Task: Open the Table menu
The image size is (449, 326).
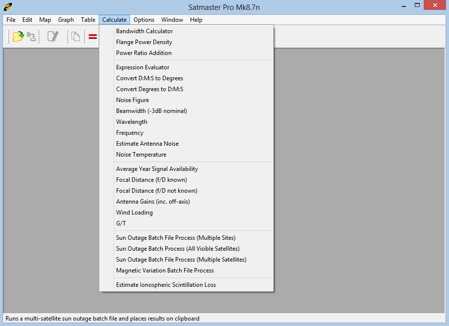Action: pos(88,20)
